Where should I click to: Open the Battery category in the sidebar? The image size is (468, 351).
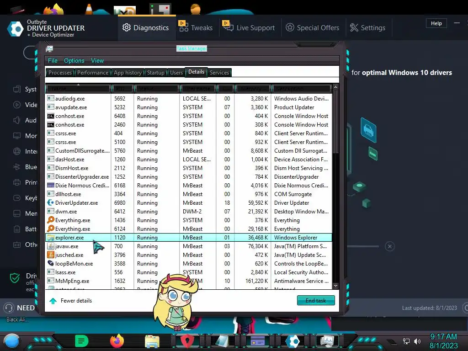[26, 229]
